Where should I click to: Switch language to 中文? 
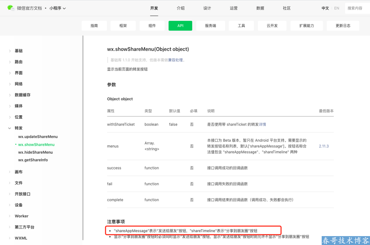click(x=325, y=8)
